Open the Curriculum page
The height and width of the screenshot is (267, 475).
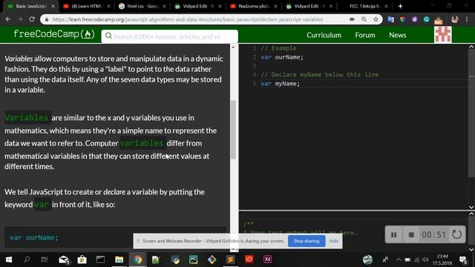[x=324, y=35]
